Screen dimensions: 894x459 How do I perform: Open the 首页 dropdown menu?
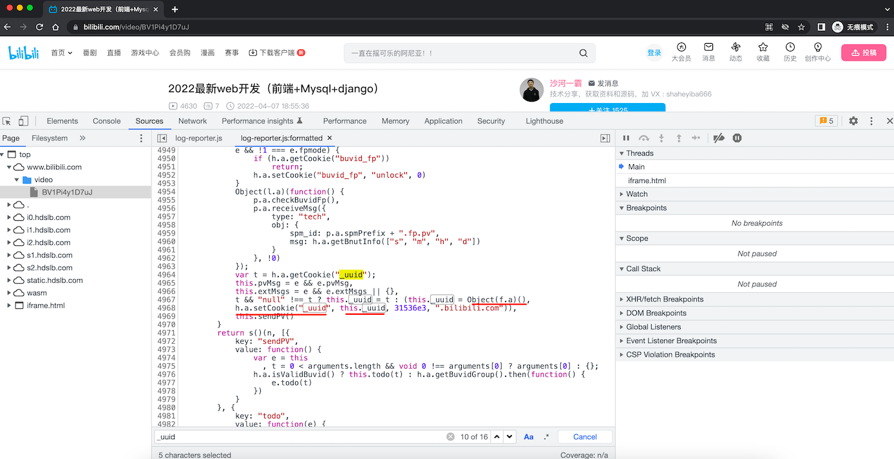coord(62,53)
